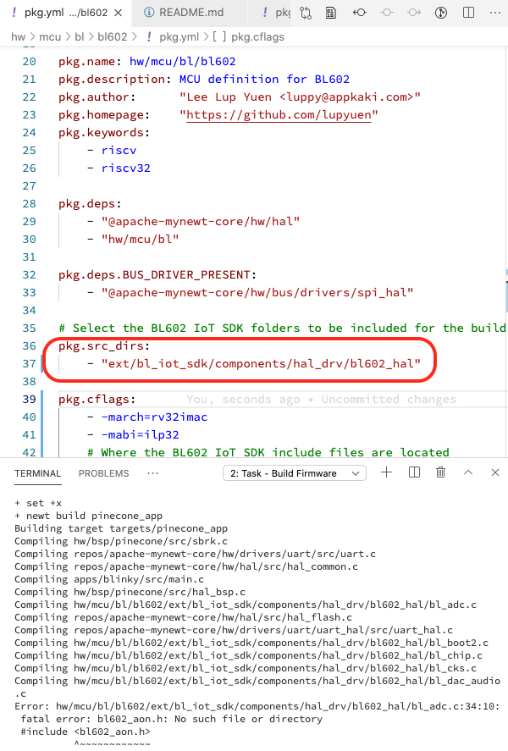
Task: Show more panel views via ellipsis
Action: pyautogui.click(x=152, y=473)
